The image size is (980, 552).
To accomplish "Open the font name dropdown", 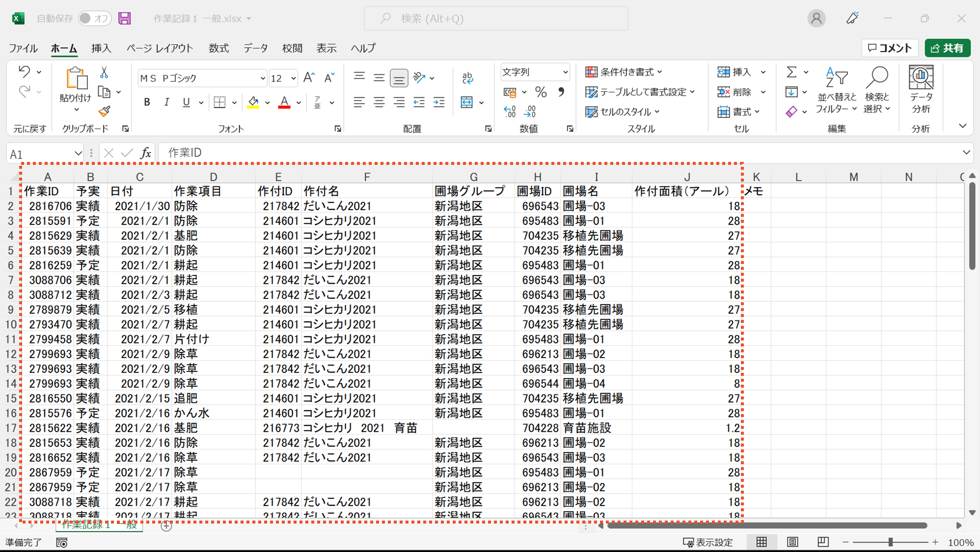I will [262, 79].
